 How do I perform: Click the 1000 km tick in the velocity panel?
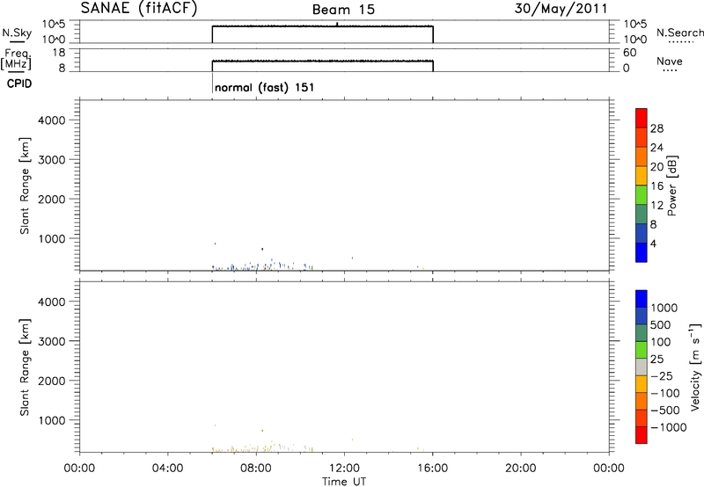pos(52,420)
